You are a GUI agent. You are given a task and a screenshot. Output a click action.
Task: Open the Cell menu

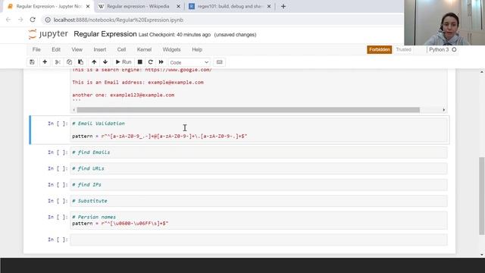click(x=121, y=49)
